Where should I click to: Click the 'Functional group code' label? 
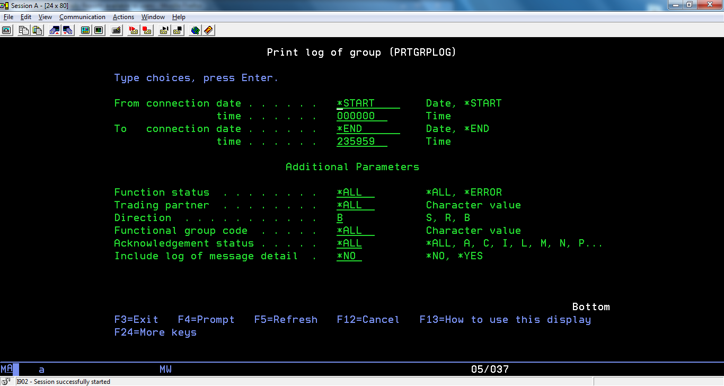(181, 231)
